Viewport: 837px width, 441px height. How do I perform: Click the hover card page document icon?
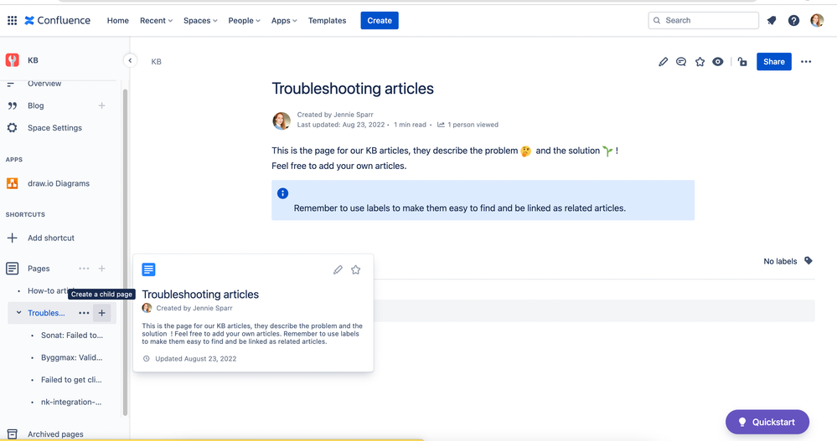click(148, 269)
